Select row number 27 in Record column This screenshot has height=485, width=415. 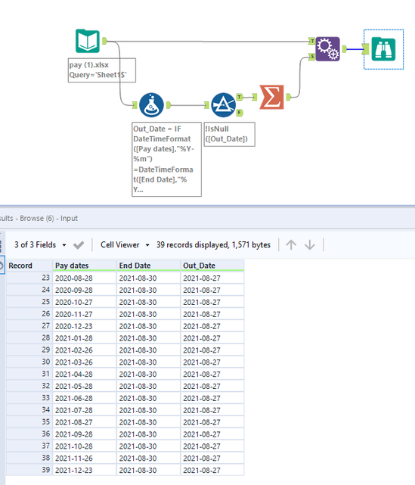[29, 326]
